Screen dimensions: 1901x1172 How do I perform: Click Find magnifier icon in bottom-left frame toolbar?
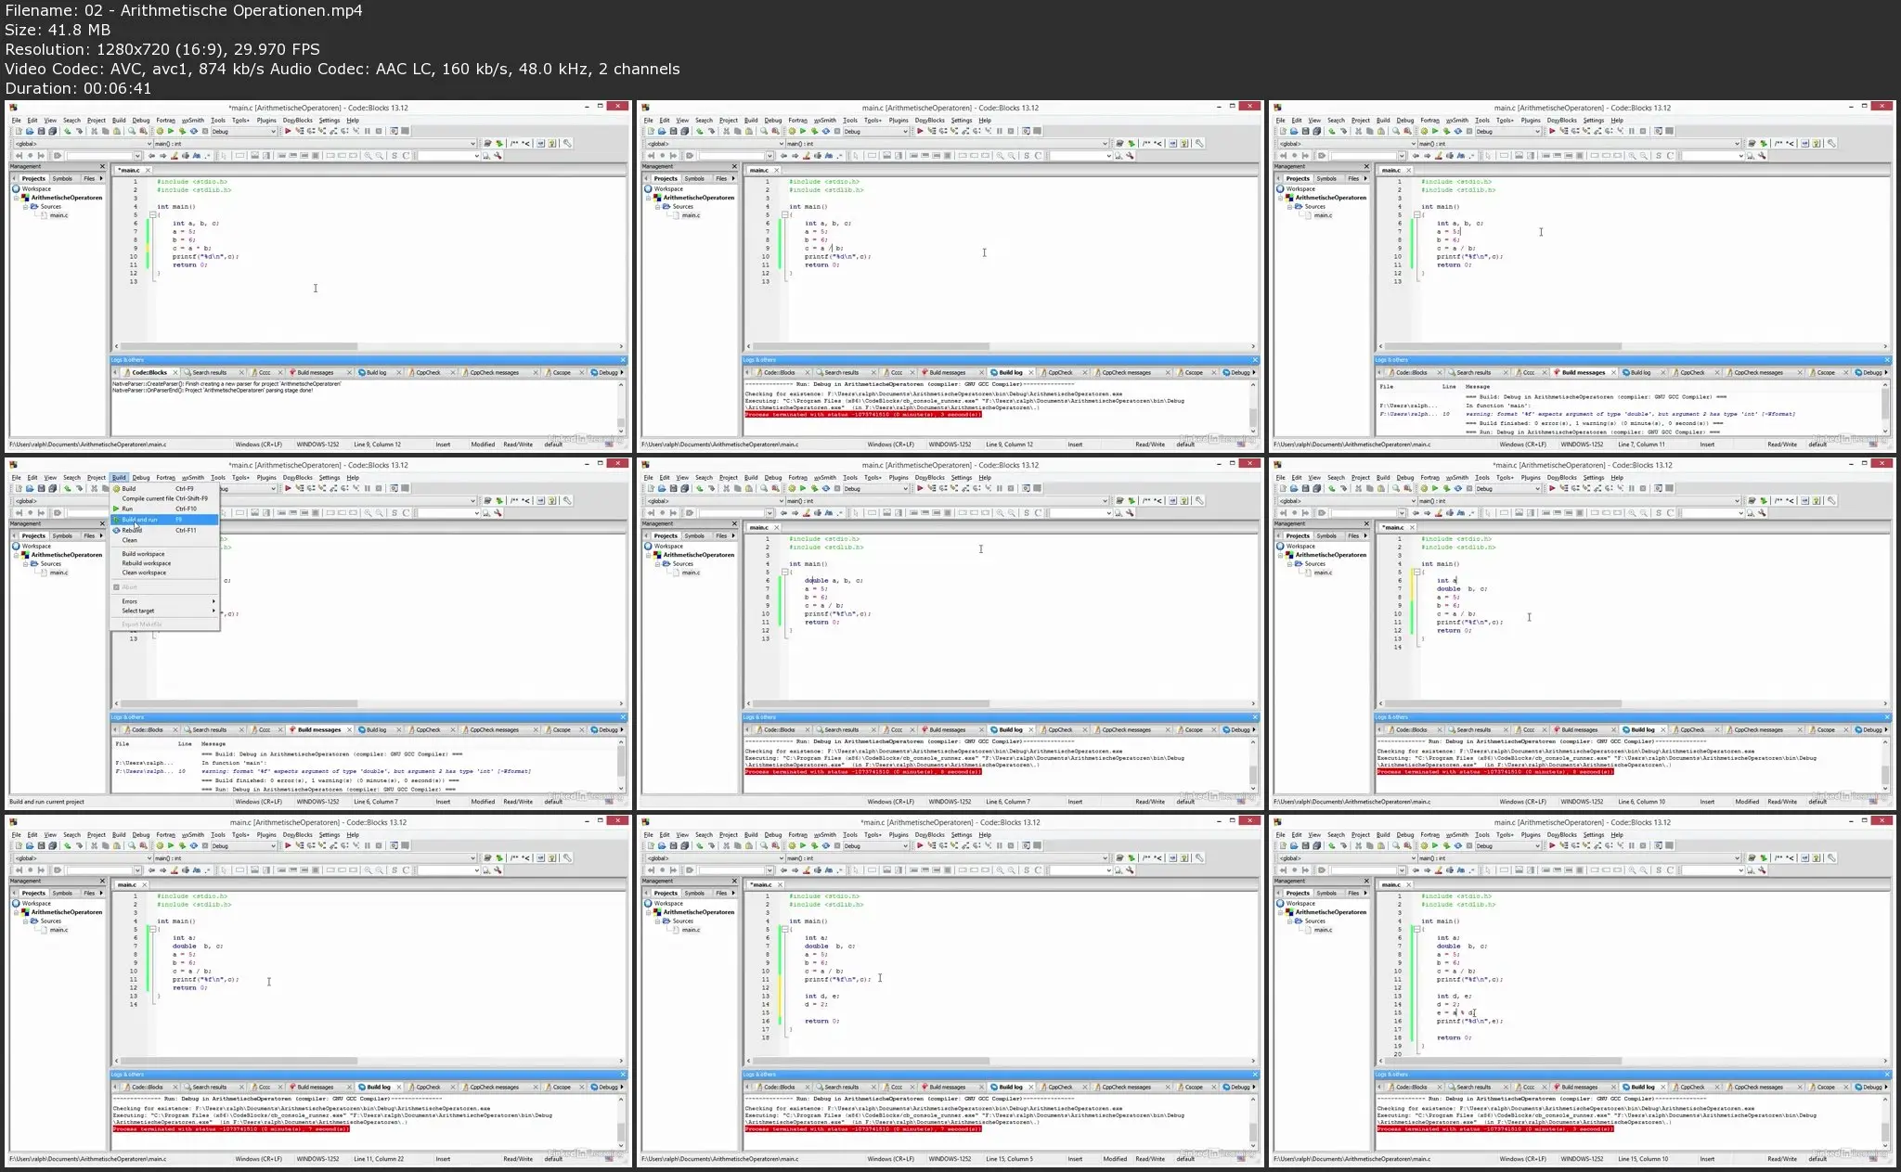131,845
